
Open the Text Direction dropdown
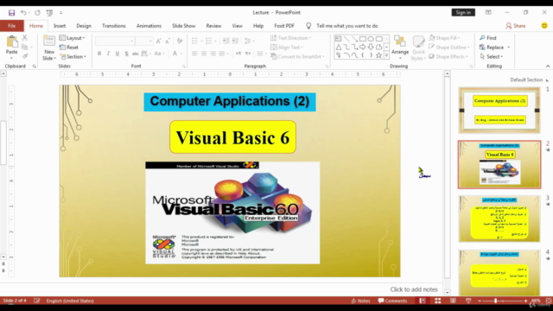290,38
